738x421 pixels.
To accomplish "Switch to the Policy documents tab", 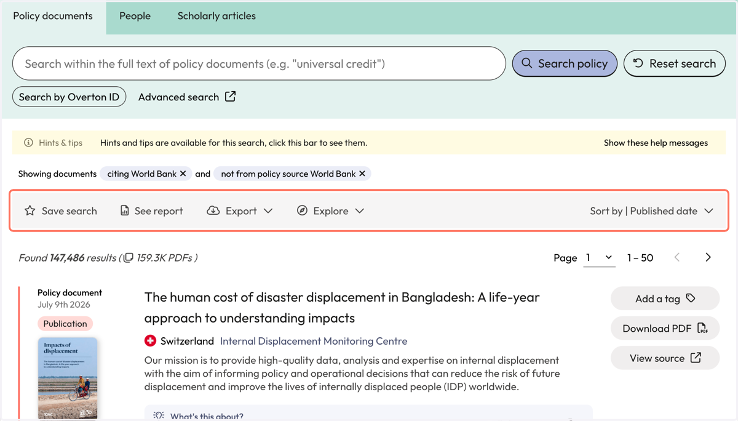I will pyautogui.click(x=53, y=16).
